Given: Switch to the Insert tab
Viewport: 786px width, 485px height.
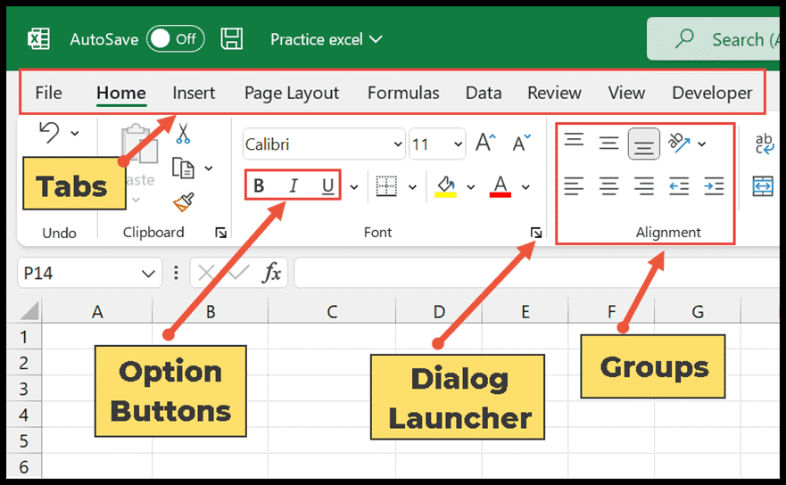Looking at the screenshot, I should (x=194, y=93).
